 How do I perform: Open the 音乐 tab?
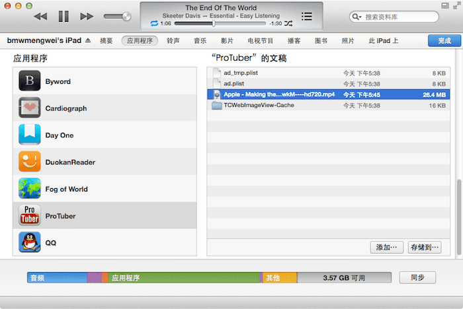[x=200, y=41]
